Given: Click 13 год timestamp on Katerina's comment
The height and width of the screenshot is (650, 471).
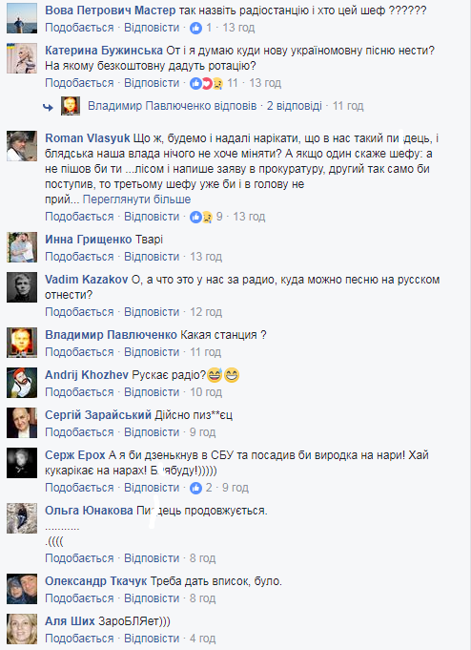Looking at the screenshot, I should 265,83.
